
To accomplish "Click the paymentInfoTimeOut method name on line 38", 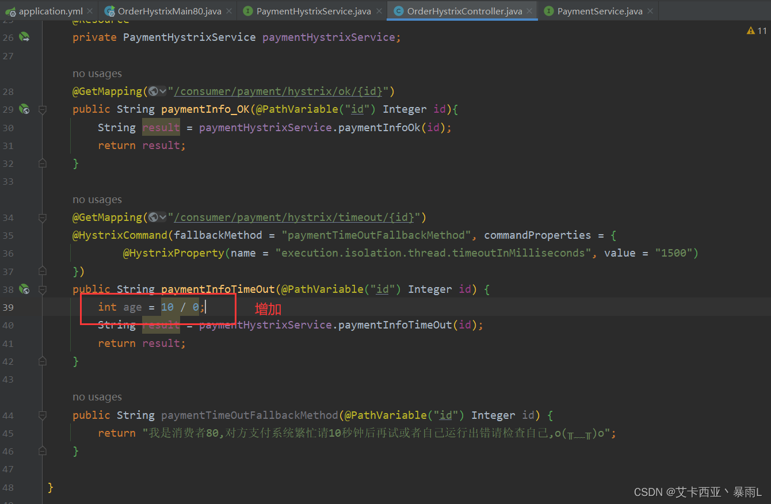I will pos(218,289).
